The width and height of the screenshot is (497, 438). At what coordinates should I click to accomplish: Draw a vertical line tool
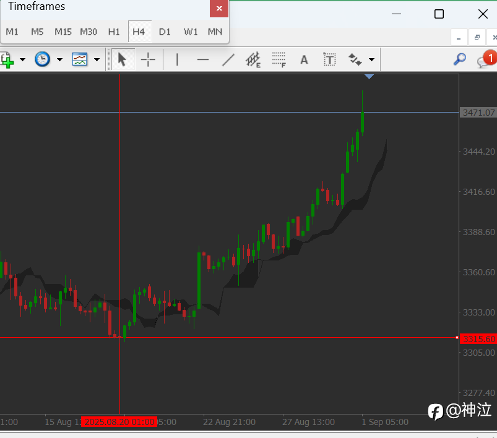coord(177,59)
